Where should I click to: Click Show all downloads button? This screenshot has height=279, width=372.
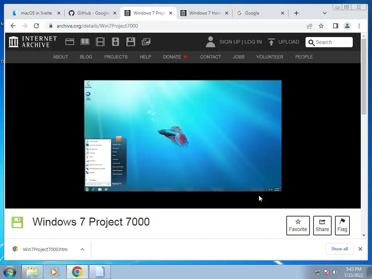point(340,248)
